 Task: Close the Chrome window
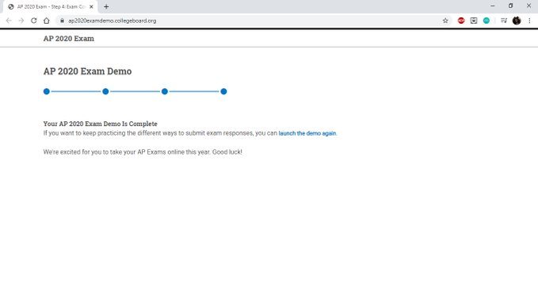(x=528, y=6)
